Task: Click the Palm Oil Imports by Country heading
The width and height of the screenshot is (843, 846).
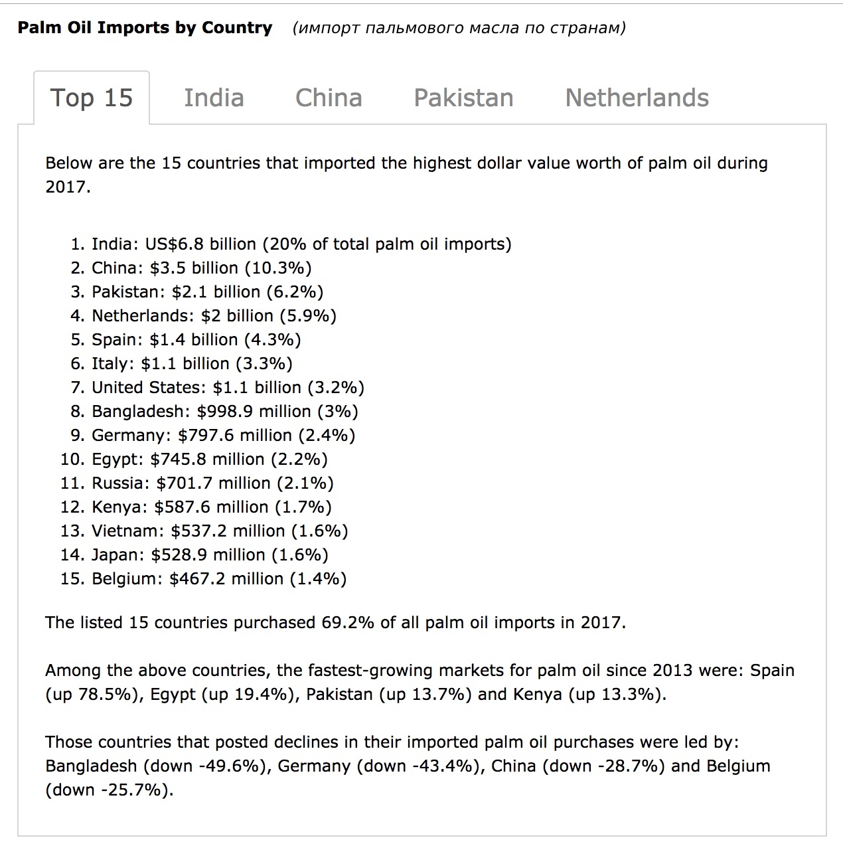Action: point(145,28)
